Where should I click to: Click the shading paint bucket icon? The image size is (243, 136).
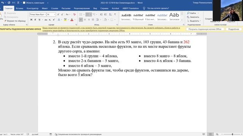[105, 20]
